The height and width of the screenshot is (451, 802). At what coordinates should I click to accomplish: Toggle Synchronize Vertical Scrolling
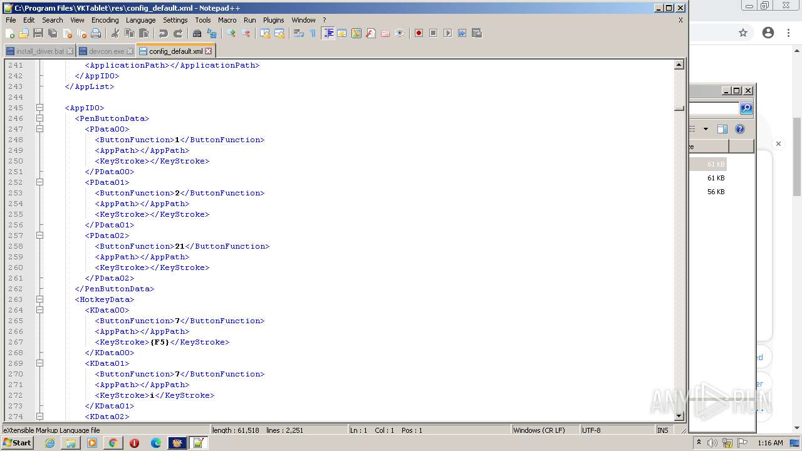pos(264,33)
